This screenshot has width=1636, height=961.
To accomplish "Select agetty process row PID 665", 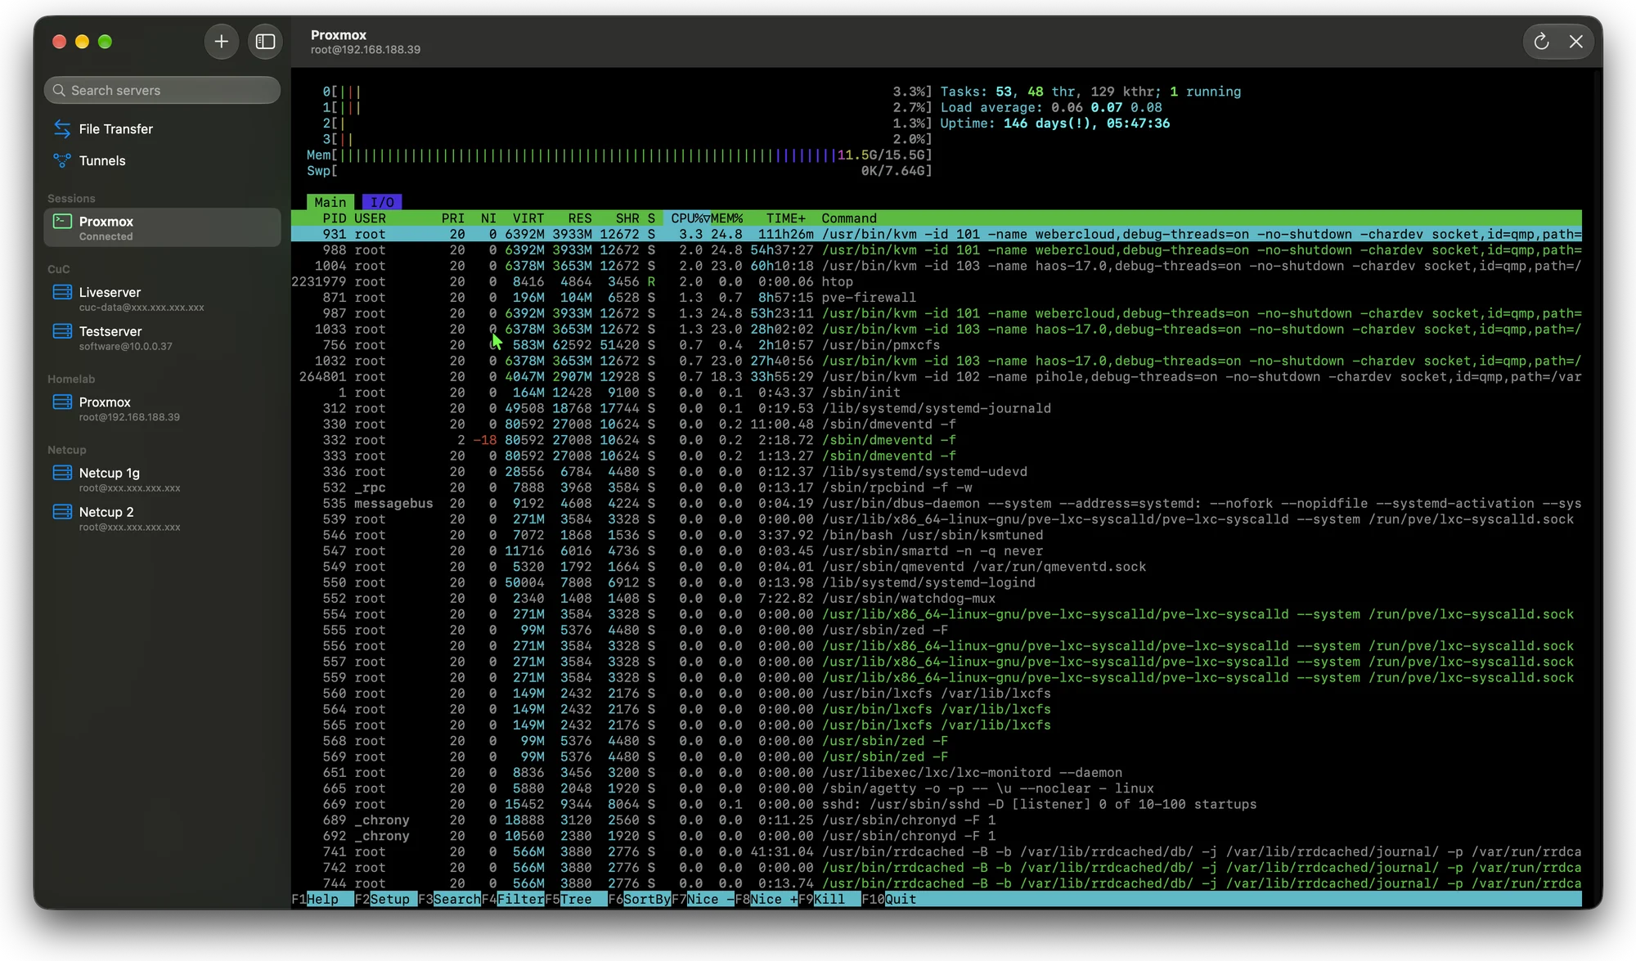I will [936, 789].
